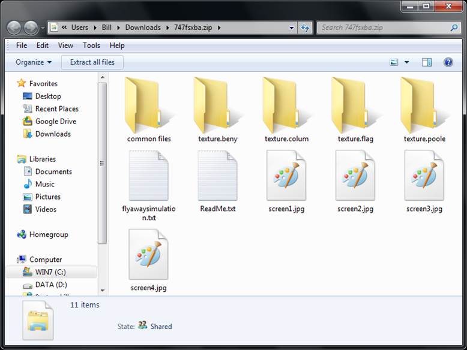Open Help with the question mark icon
Screen dimensions: 467x350
pyautogui.click(x=448, y=62)
